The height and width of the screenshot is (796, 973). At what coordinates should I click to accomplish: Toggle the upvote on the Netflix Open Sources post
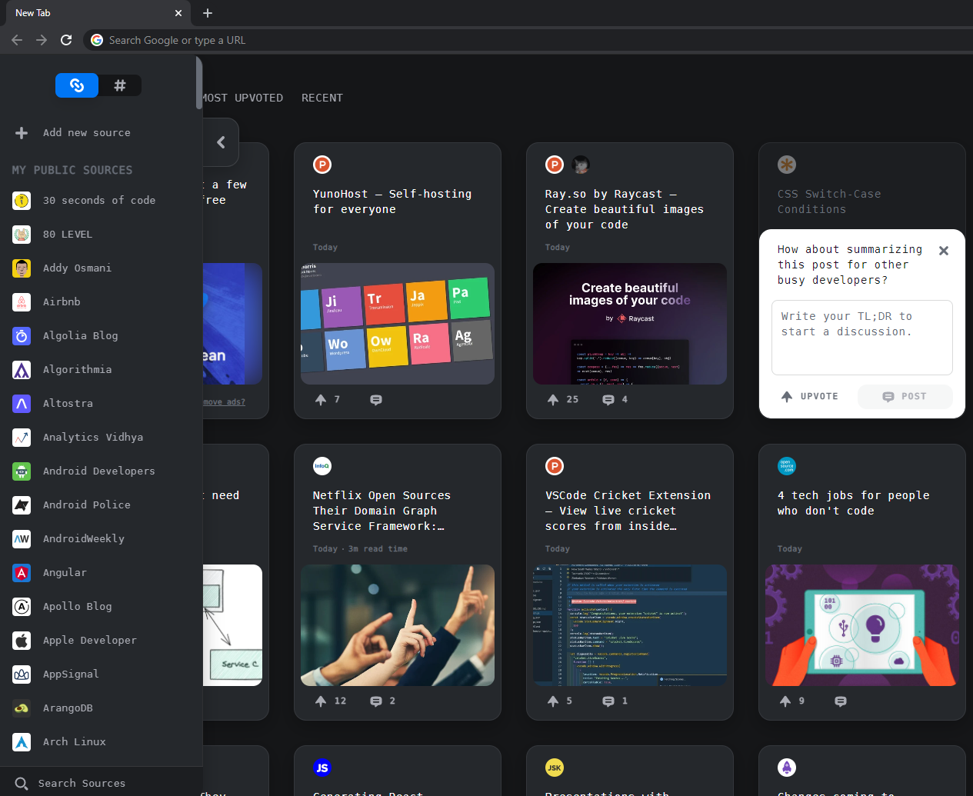321,701
